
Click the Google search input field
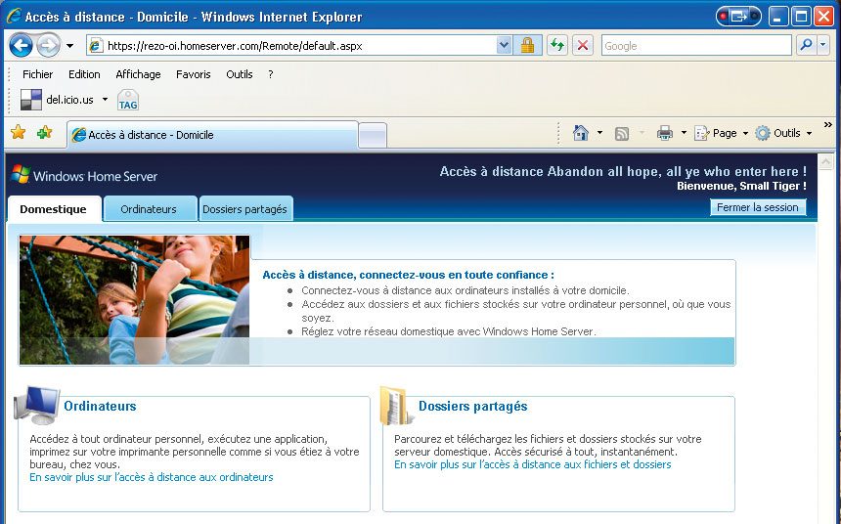(x=695, y=45)
